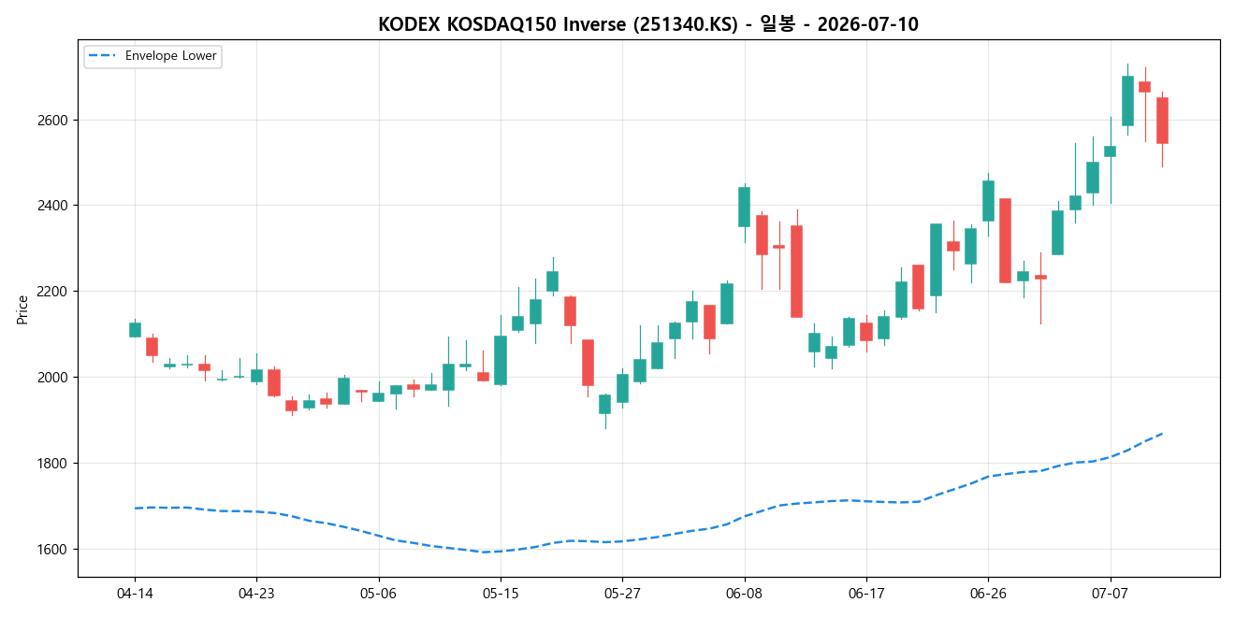Click the last red candle on the right

point(1162,121)
